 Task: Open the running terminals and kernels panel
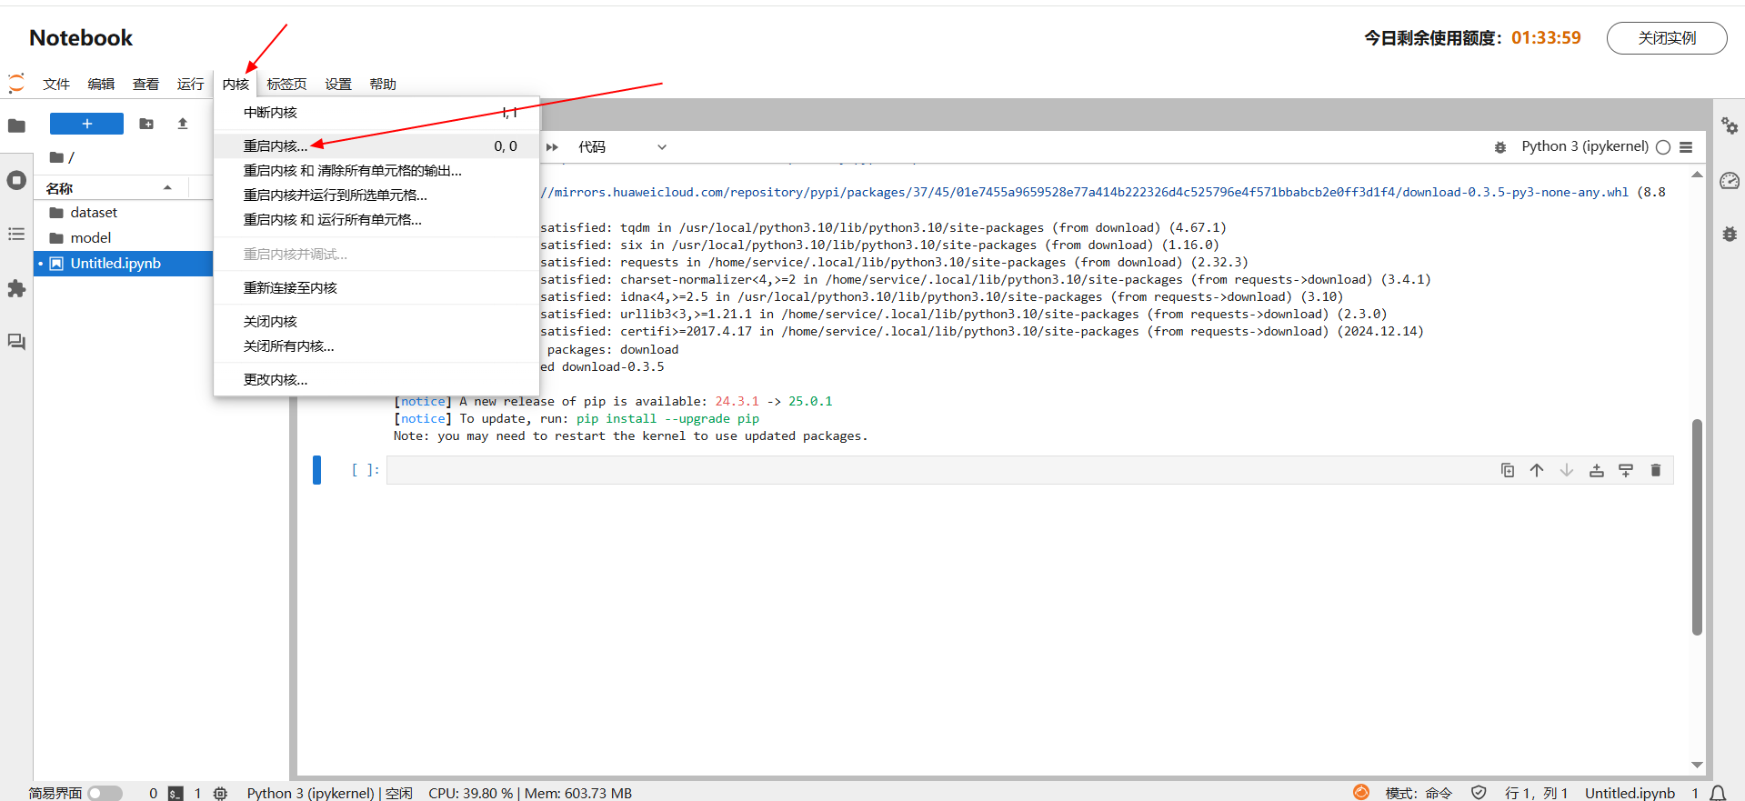16,180
